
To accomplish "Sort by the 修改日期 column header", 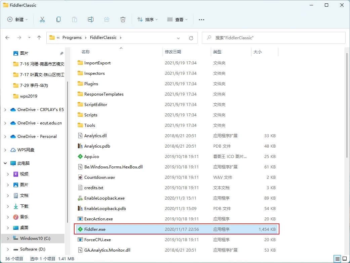I will click(173, 52).
